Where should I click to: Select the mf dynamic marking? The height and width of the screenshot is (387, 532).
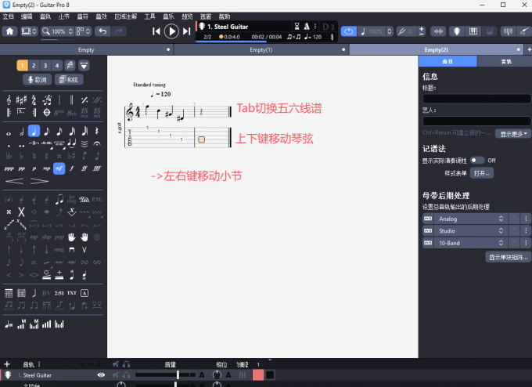[x=59, y=168]
